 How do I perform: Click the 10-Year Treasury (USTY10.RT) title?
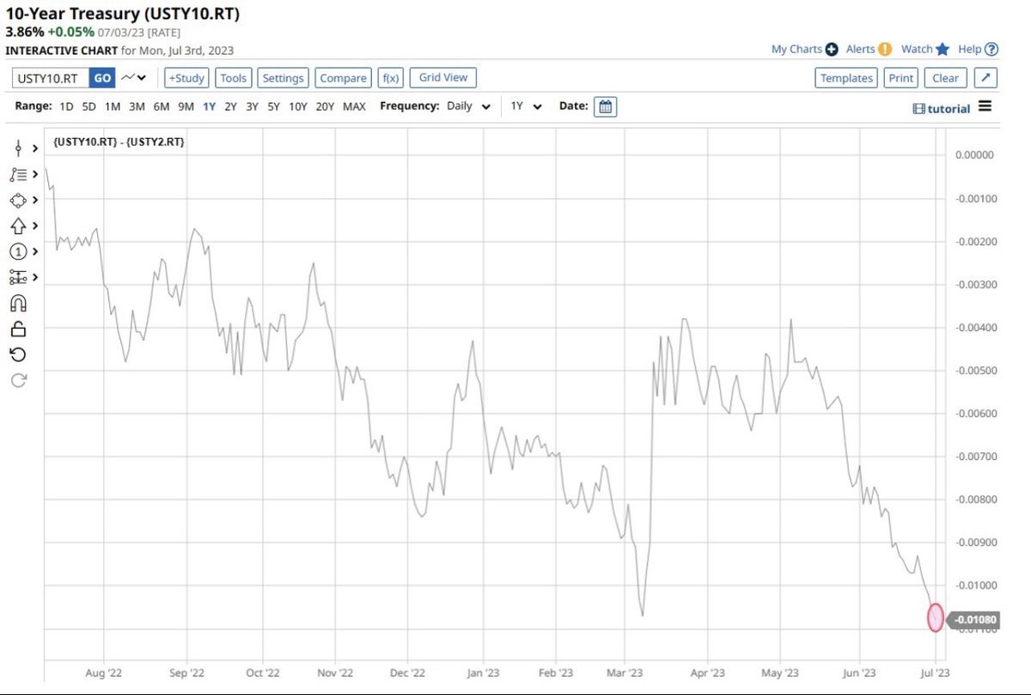point(123,14)
